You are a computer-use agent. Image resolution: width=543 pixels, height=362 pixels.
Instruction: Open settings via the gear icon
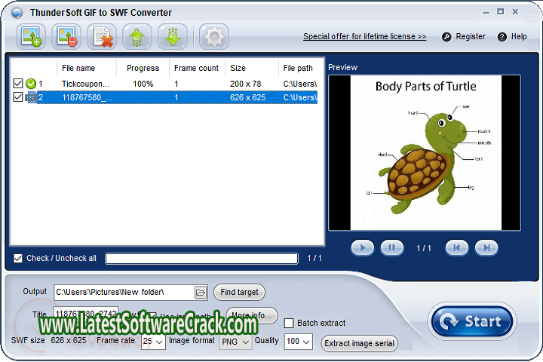[x=213, y=36]
